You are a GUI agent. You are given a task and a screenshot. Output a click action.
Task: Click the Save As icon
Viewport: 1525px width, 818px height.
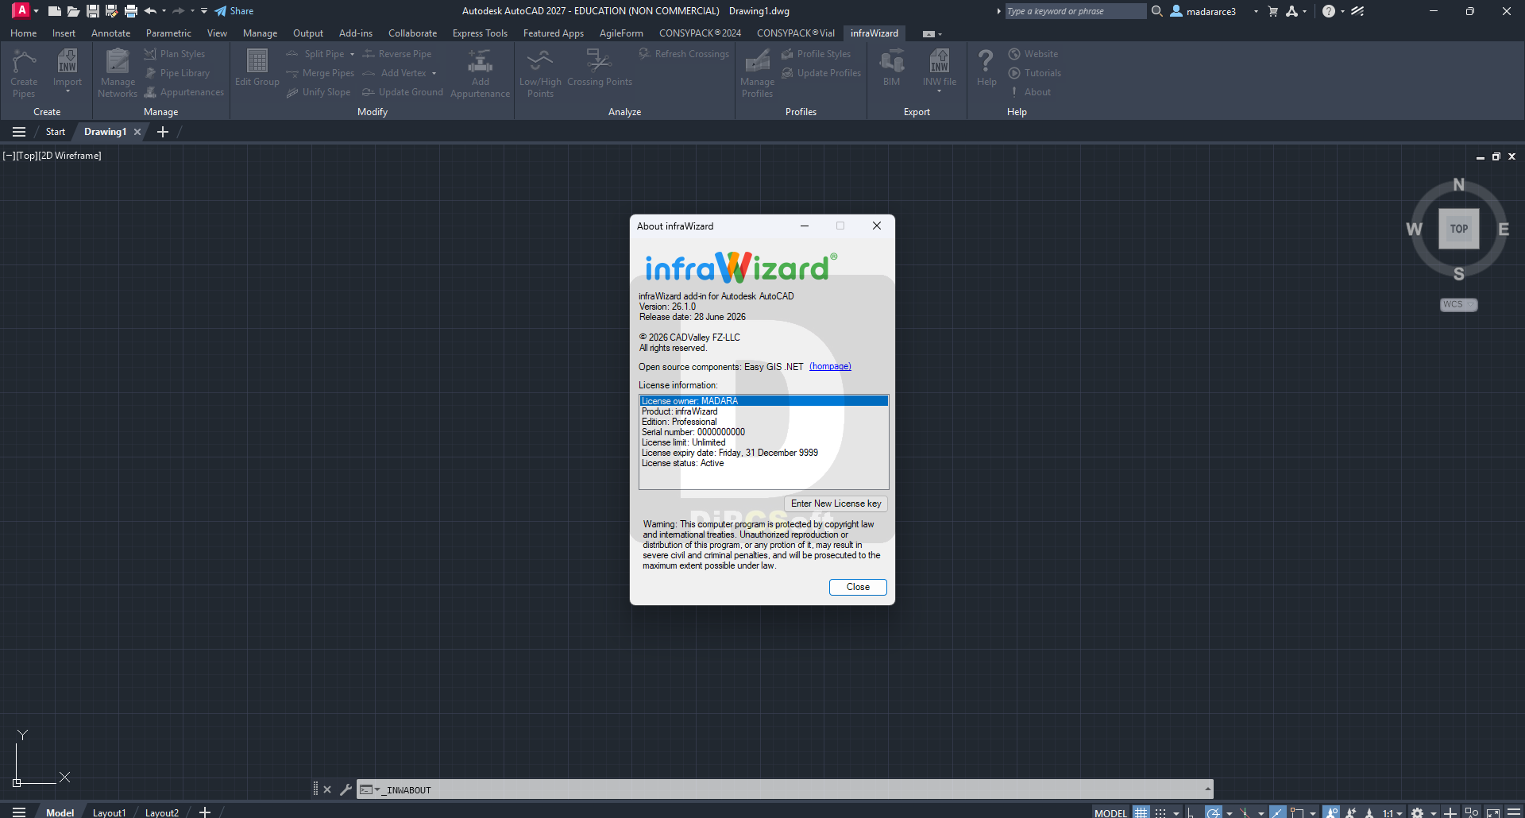coord(111,11)
